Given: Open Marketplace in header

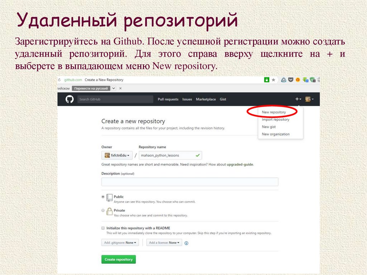Looking at the screenshot, I should point(206,99).
